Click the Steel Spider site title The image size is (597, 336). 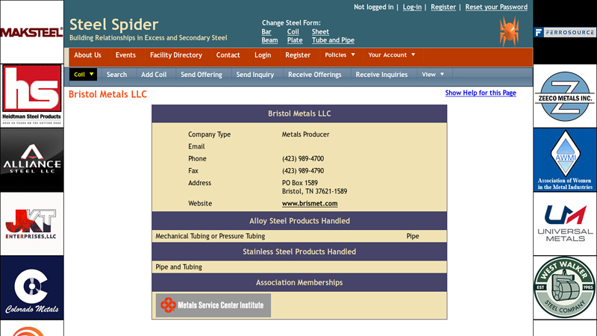[113, 25]
